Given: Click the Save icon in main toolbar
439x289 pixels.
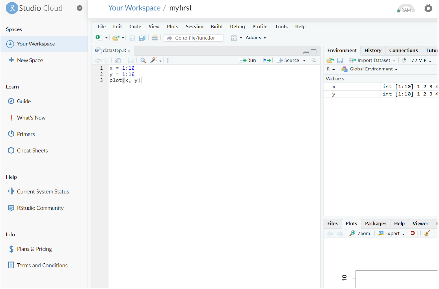Looking at the screenshot, I should (x=132, y=38).
